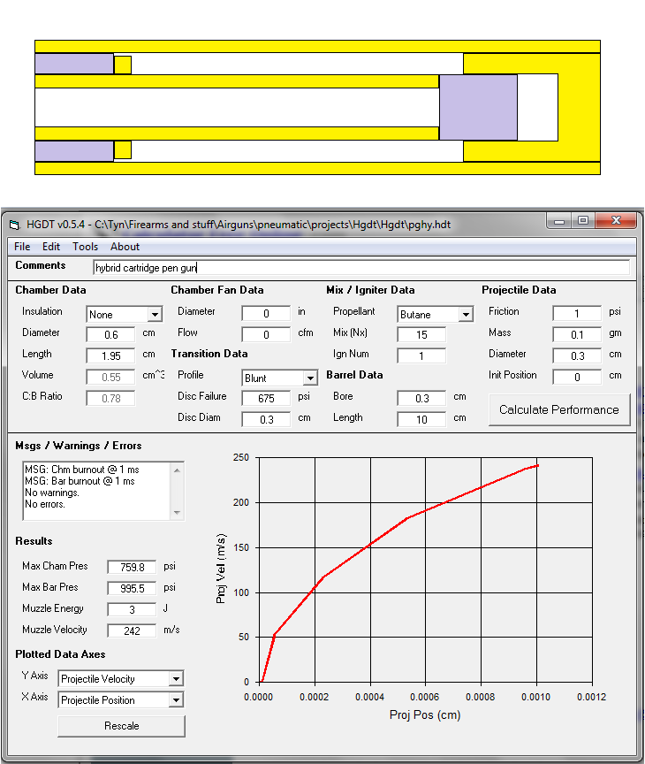Click the HGDT app icon in title bar

tap(14, 225)
